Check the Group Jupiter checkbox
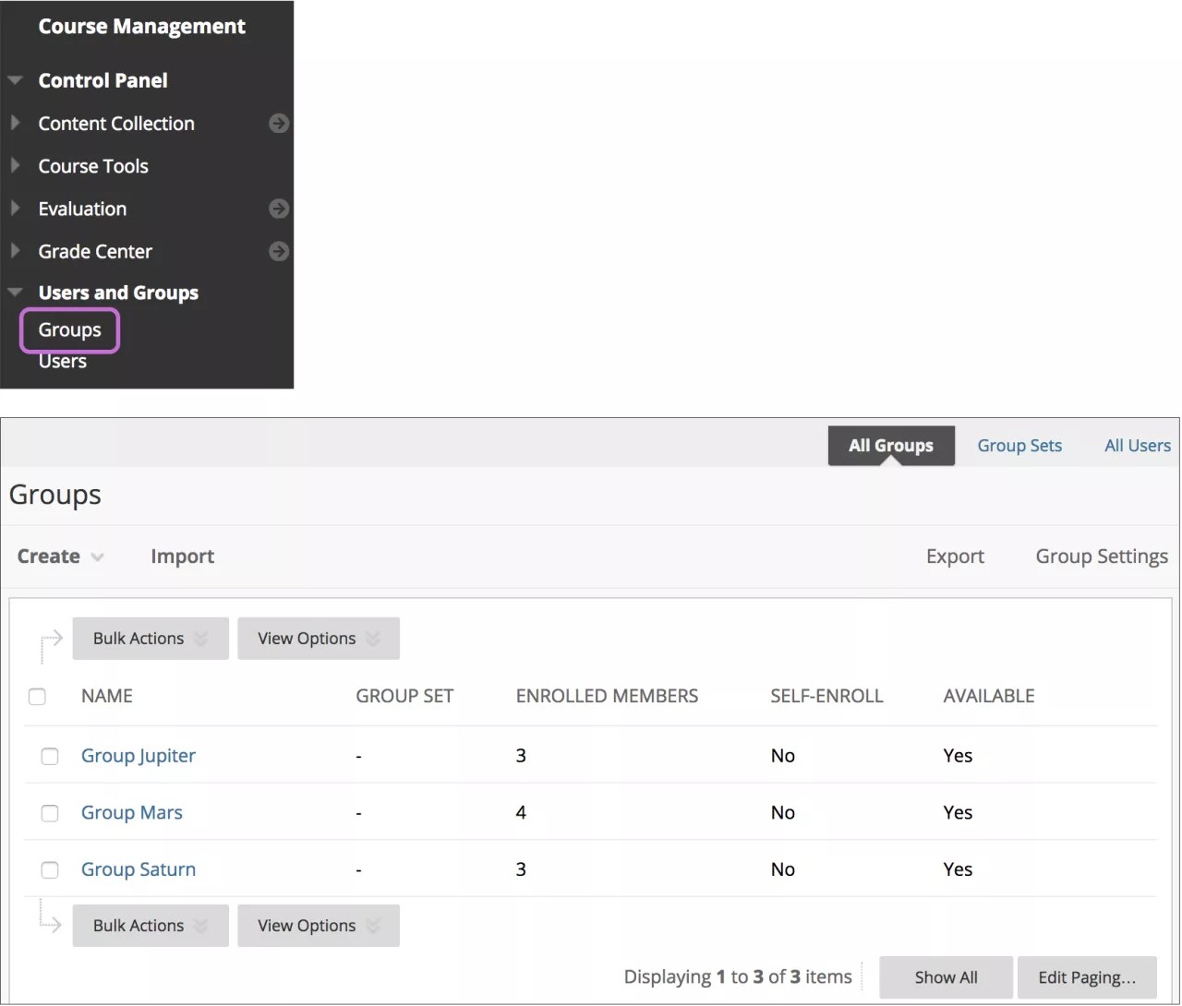This screenshot has width=1182, height=1006. tap(50, 756)
